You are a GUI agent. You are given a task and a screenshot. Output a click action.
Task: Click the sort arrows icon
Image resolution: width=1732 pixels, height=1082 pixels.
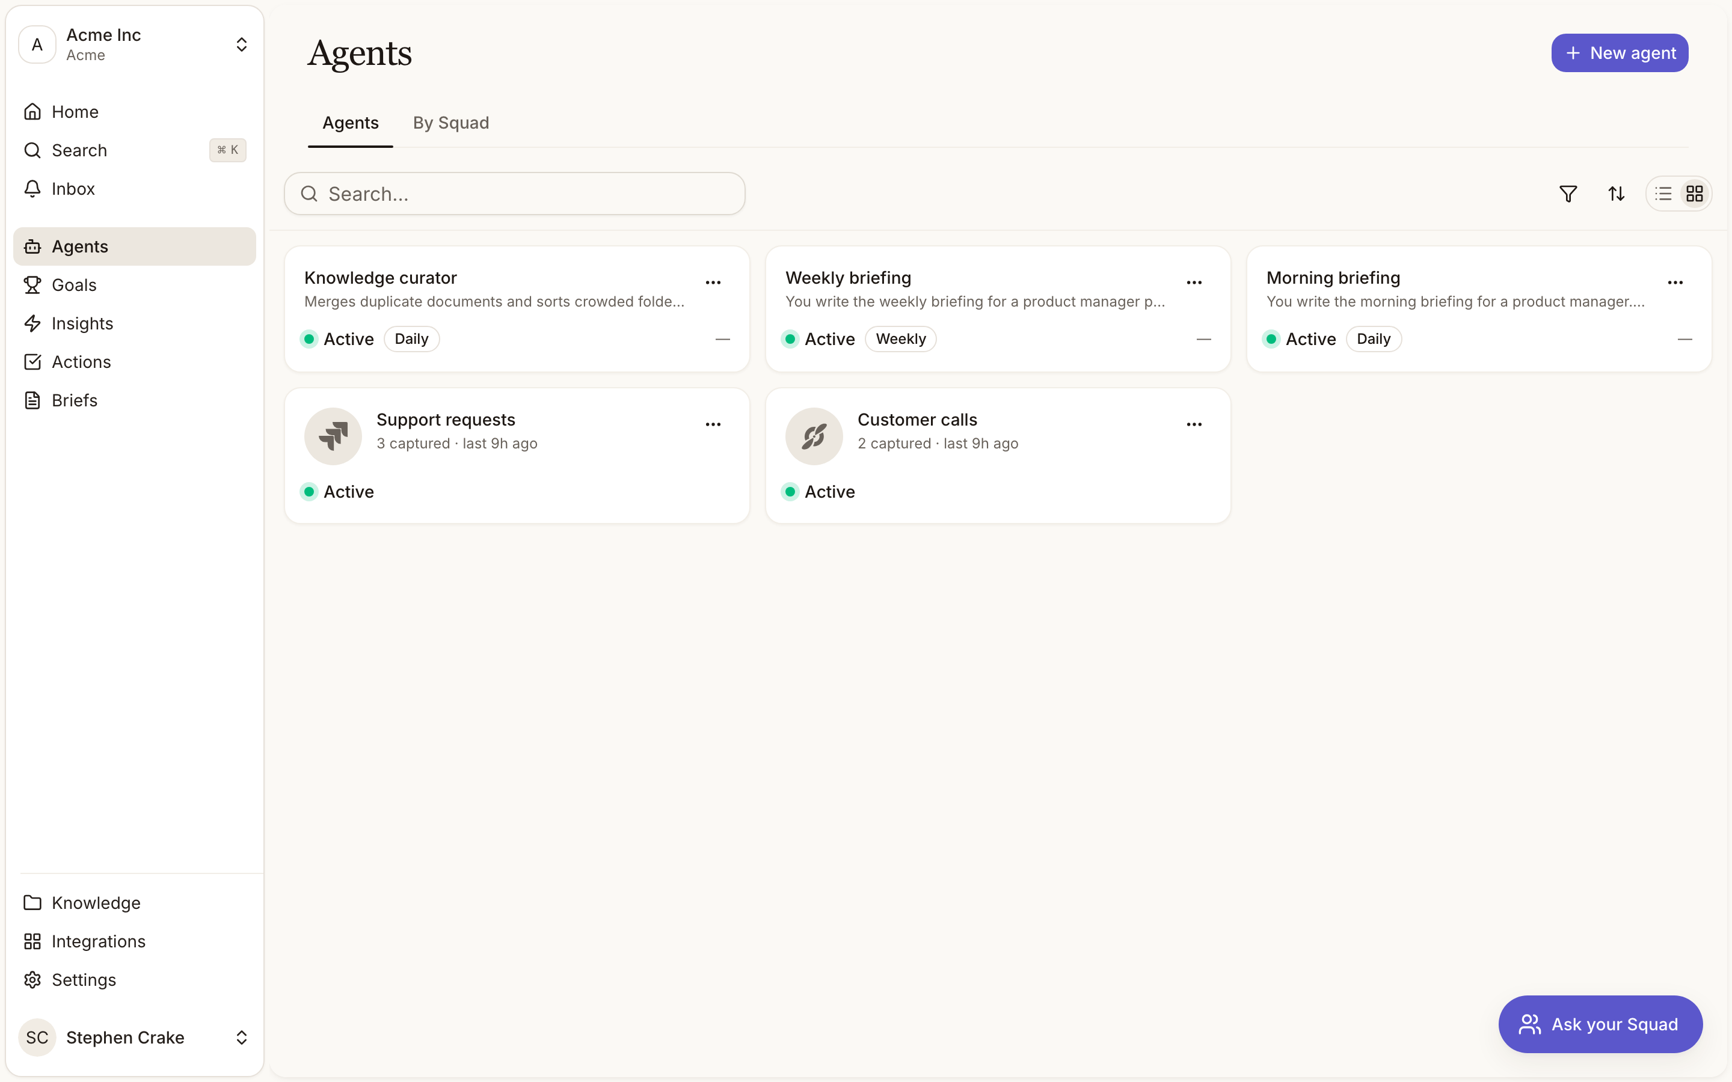click(x=1616, y=194)
